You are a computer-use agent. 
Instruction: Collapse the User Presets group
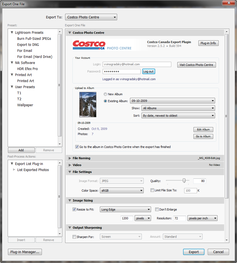[x=12, y=87]
